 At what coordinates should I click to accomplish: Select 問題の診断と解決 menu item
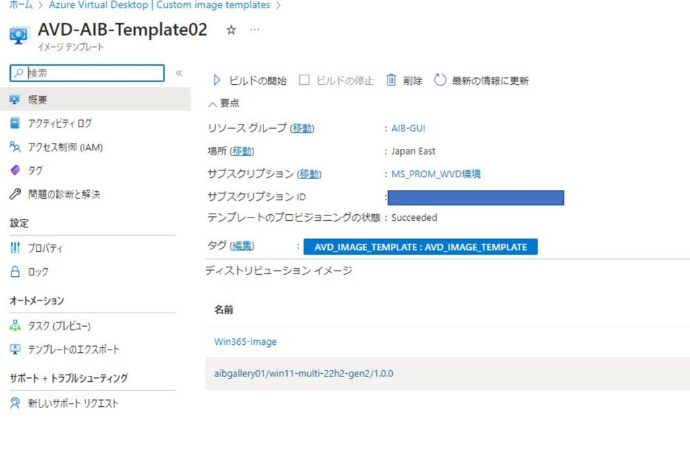click(x=63, y=194)
